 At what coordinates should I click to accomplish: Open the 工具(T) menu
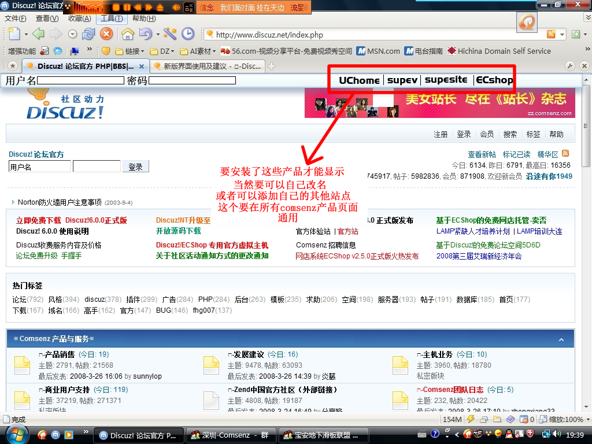click(x=112, y=18)
